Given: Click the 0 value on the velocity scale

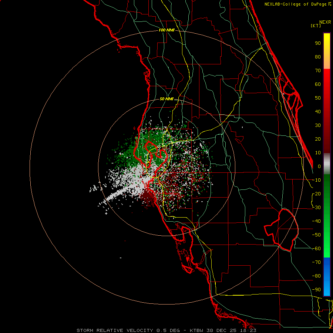Looking at the screenshot, I should (319, 166).
